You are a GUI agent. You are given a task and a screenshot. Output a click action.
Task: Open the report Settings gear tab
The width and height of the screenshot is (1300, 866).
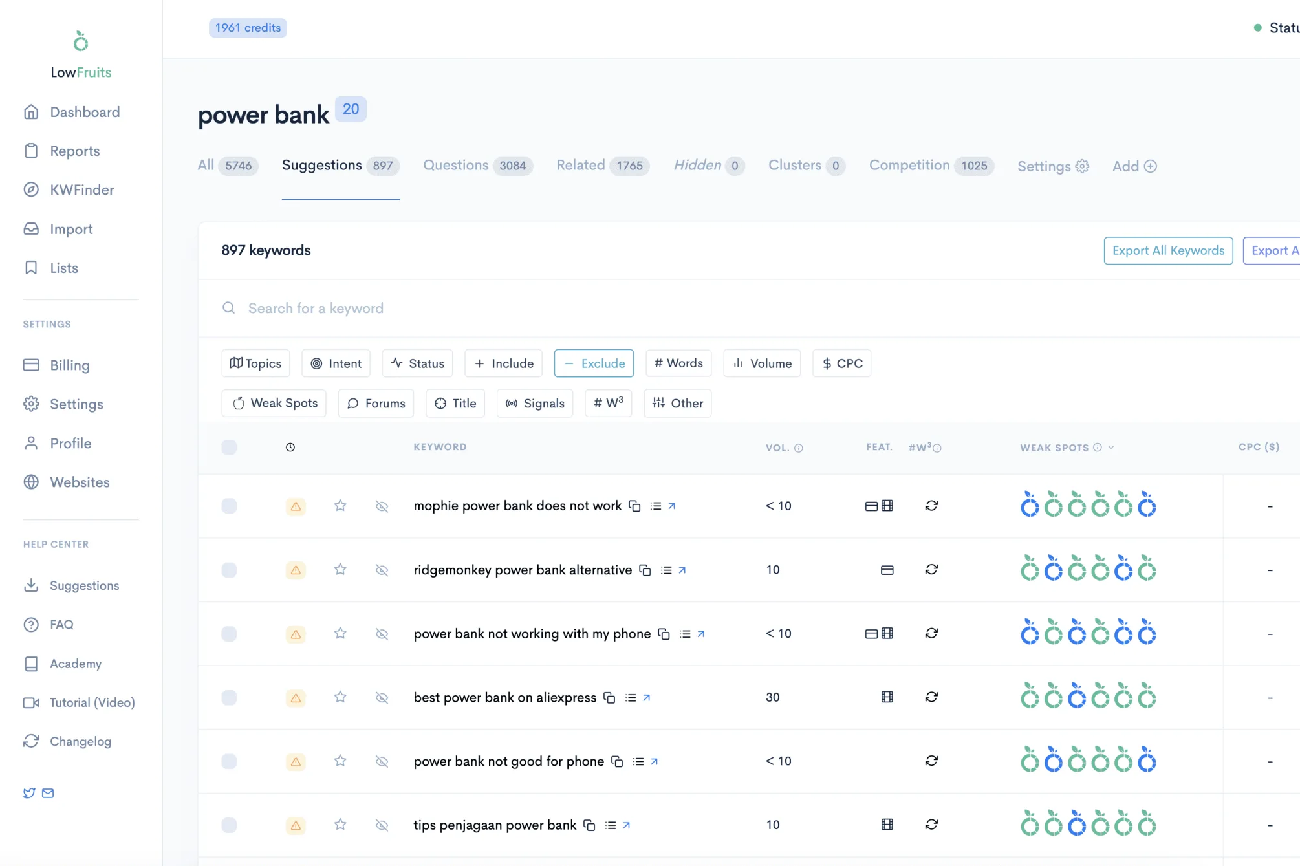1053,166
